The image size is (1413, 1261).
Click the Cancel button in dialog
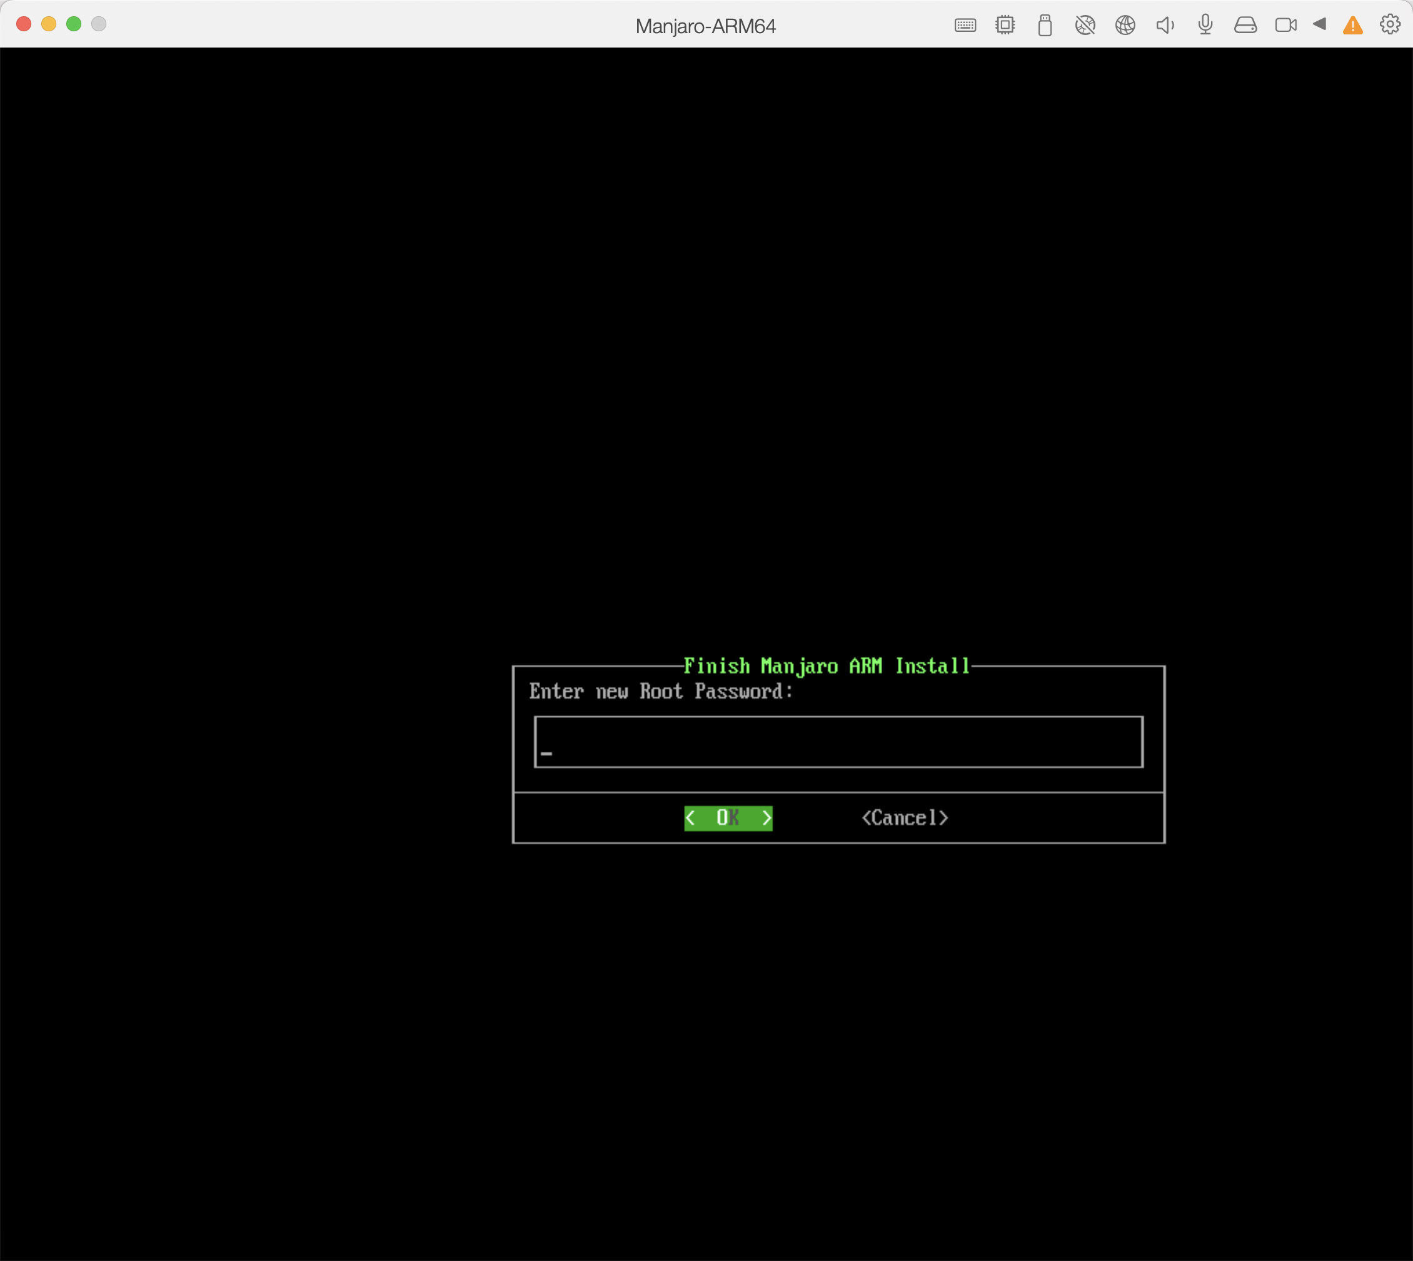pos(905,818)
